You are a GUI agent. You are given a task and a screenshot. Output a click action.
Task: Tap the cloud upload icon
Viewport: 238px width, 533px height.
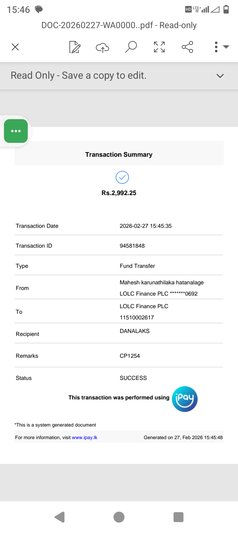tap(102, 47)
